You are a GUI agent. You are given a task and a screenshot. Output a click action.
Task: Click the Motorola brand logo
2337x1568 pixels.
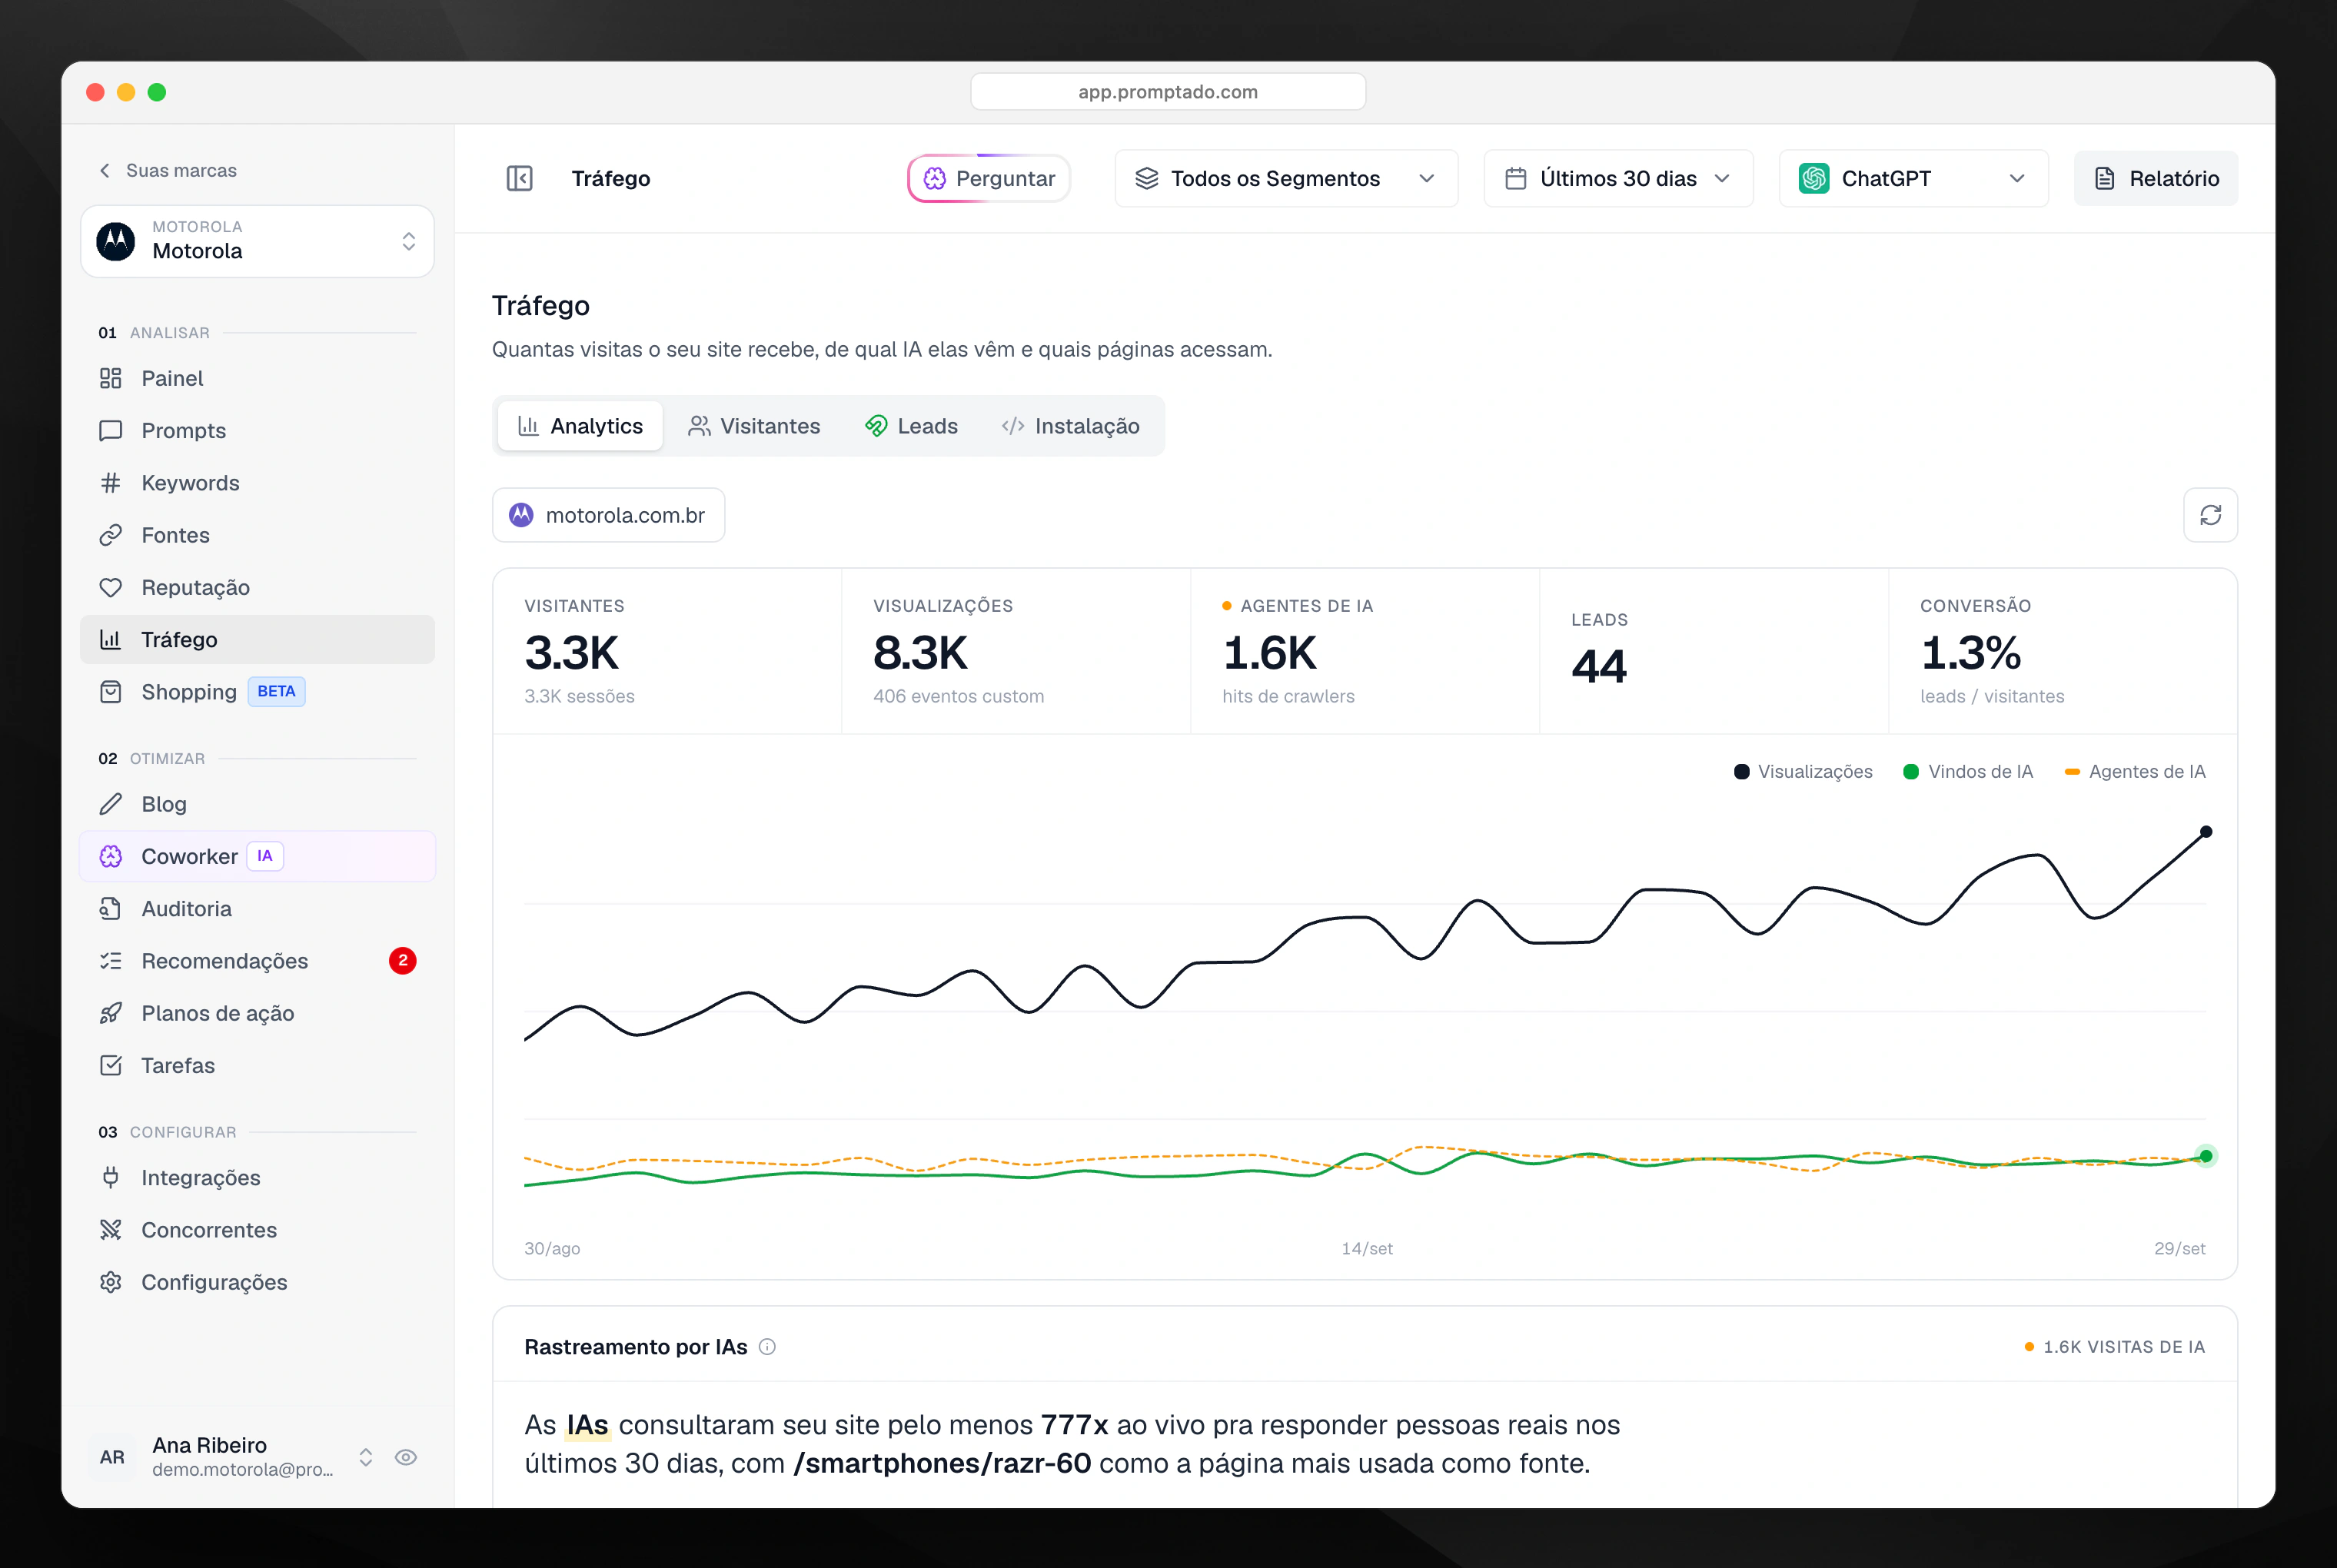click(116, 241)
